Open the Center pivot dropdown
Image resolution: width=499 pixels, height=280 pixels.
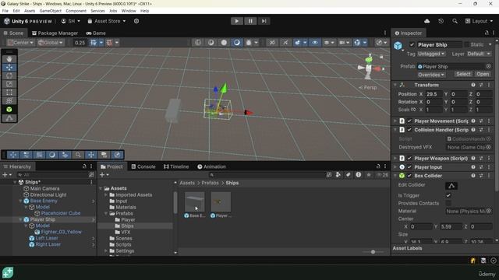tap(20, 43)
